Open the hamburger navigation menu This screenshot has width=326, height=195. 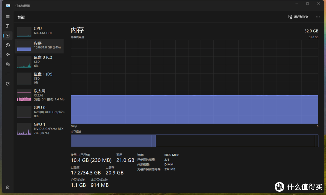coord(8,17)
